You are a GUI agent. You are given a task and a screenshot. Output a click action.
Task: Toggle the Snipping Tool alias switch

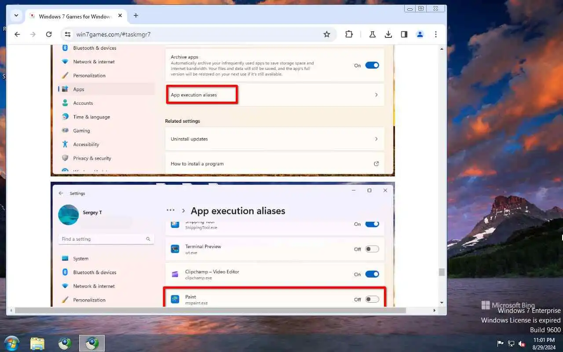tap(372, 224)
